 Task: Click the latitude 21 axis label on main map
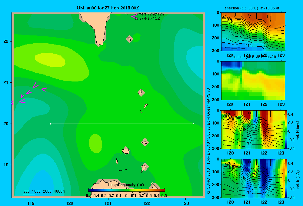point(6,82)
